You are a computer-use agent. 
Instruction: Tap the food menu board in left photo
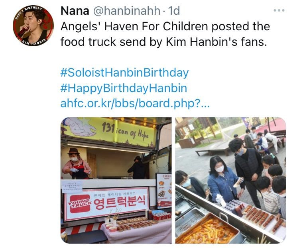[x=164, y=191]
